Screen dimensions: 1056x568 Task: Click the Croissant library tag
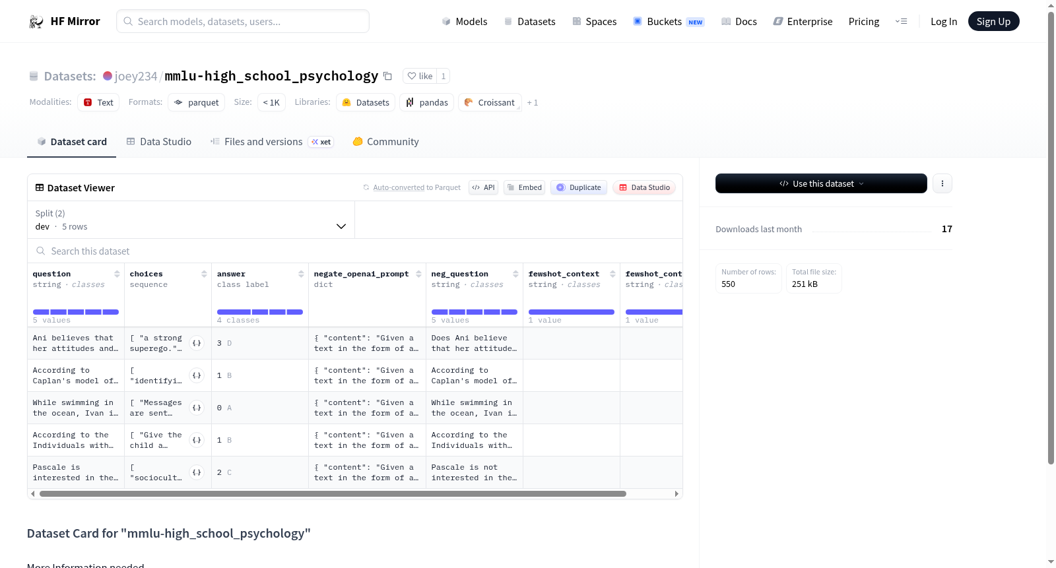(x=490, y=102)
